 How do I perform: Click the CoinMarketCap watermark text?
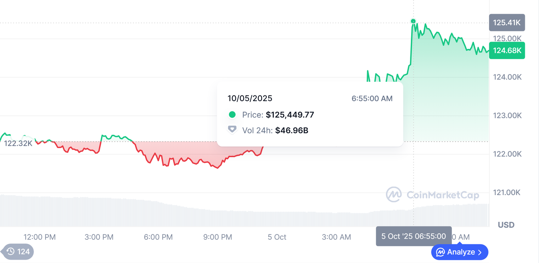click(443, 195)
